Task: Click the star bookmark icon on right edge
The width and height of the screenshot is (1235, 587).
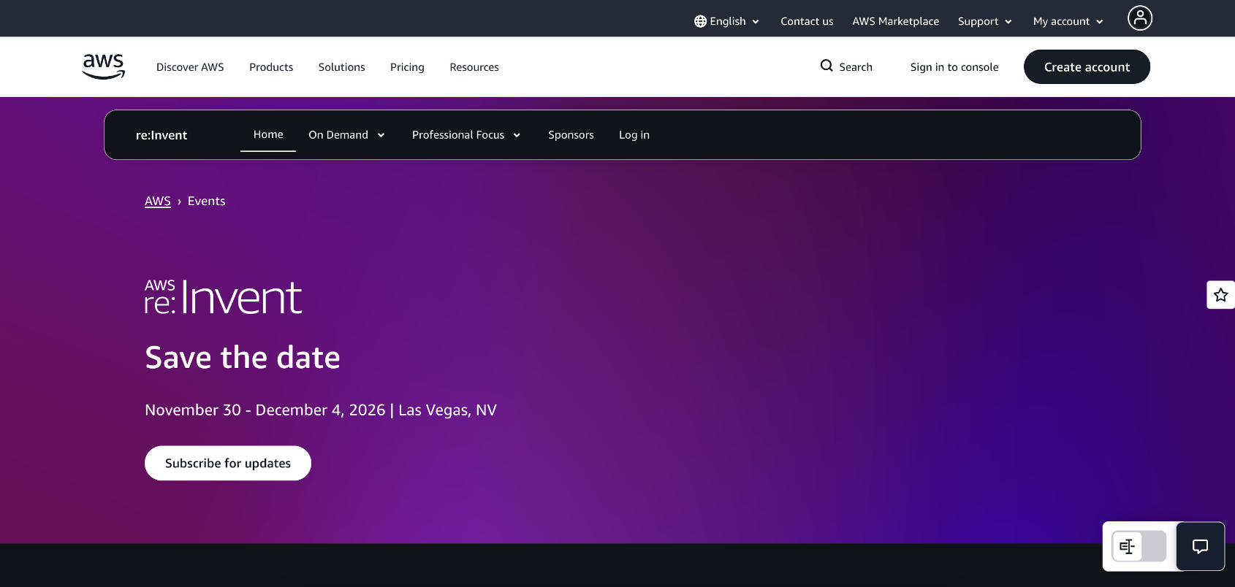Action: 1220,295
